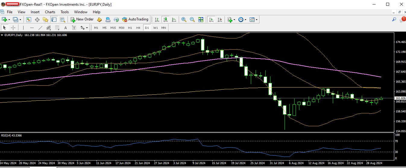Switch to H1 timeframe
Viewport: 406px width, 168px height.
coord(130,28)
